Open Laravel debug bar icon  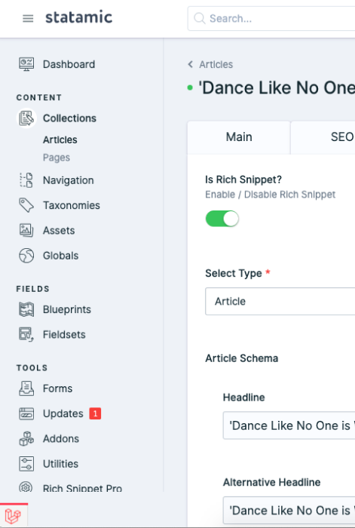pos(13,515)
